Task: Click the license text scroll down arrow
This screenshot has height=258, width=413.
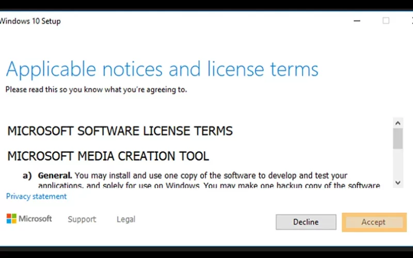Action: pyautogui.click(x=398, y=183)
